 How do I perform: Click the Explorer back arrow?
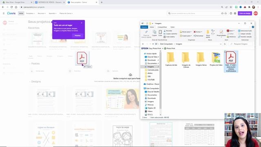tap(143, 44)
